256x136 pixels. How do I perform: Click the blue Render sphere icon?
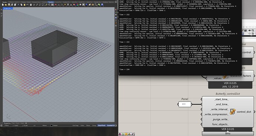coord(86,5)
